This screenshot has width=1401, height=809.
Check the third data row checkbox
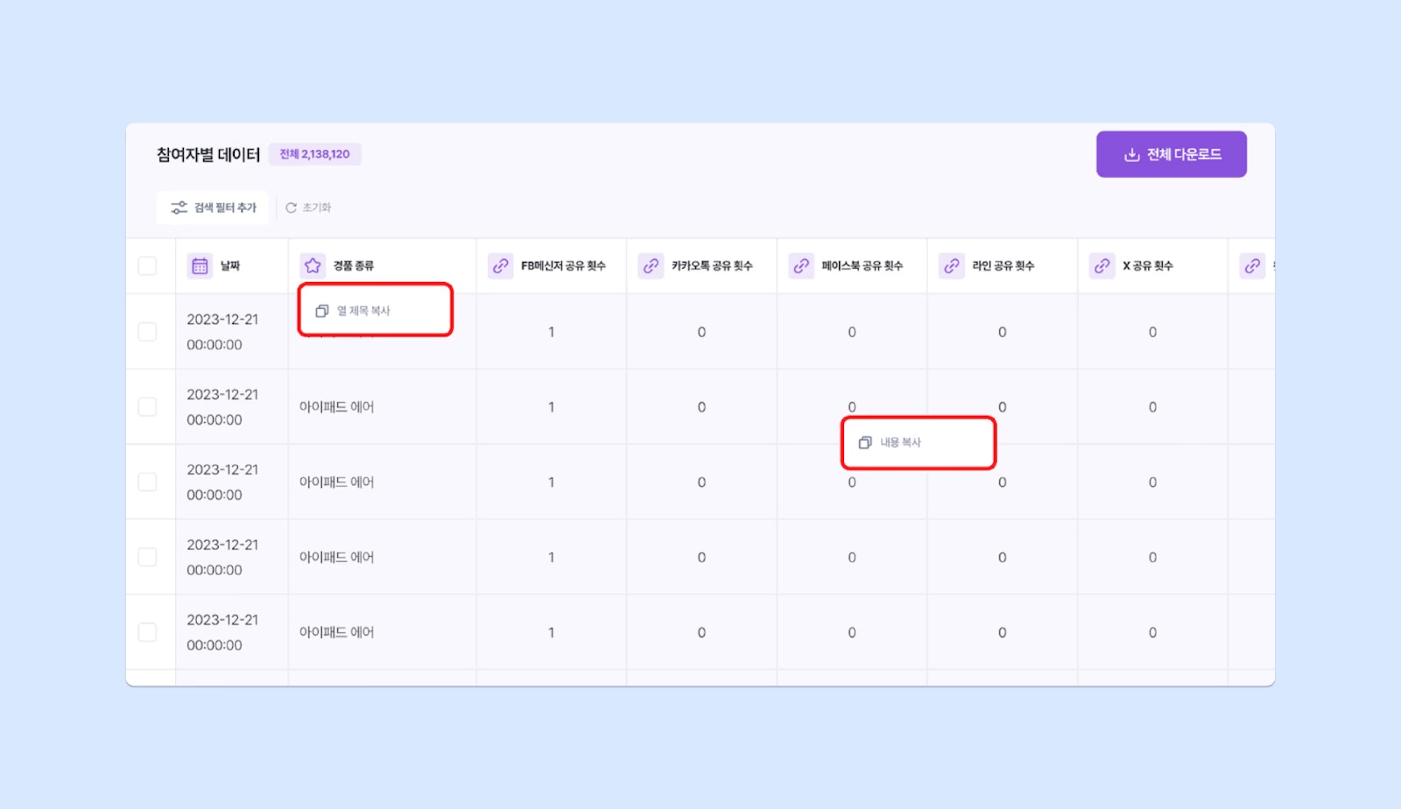pos(147,482)
